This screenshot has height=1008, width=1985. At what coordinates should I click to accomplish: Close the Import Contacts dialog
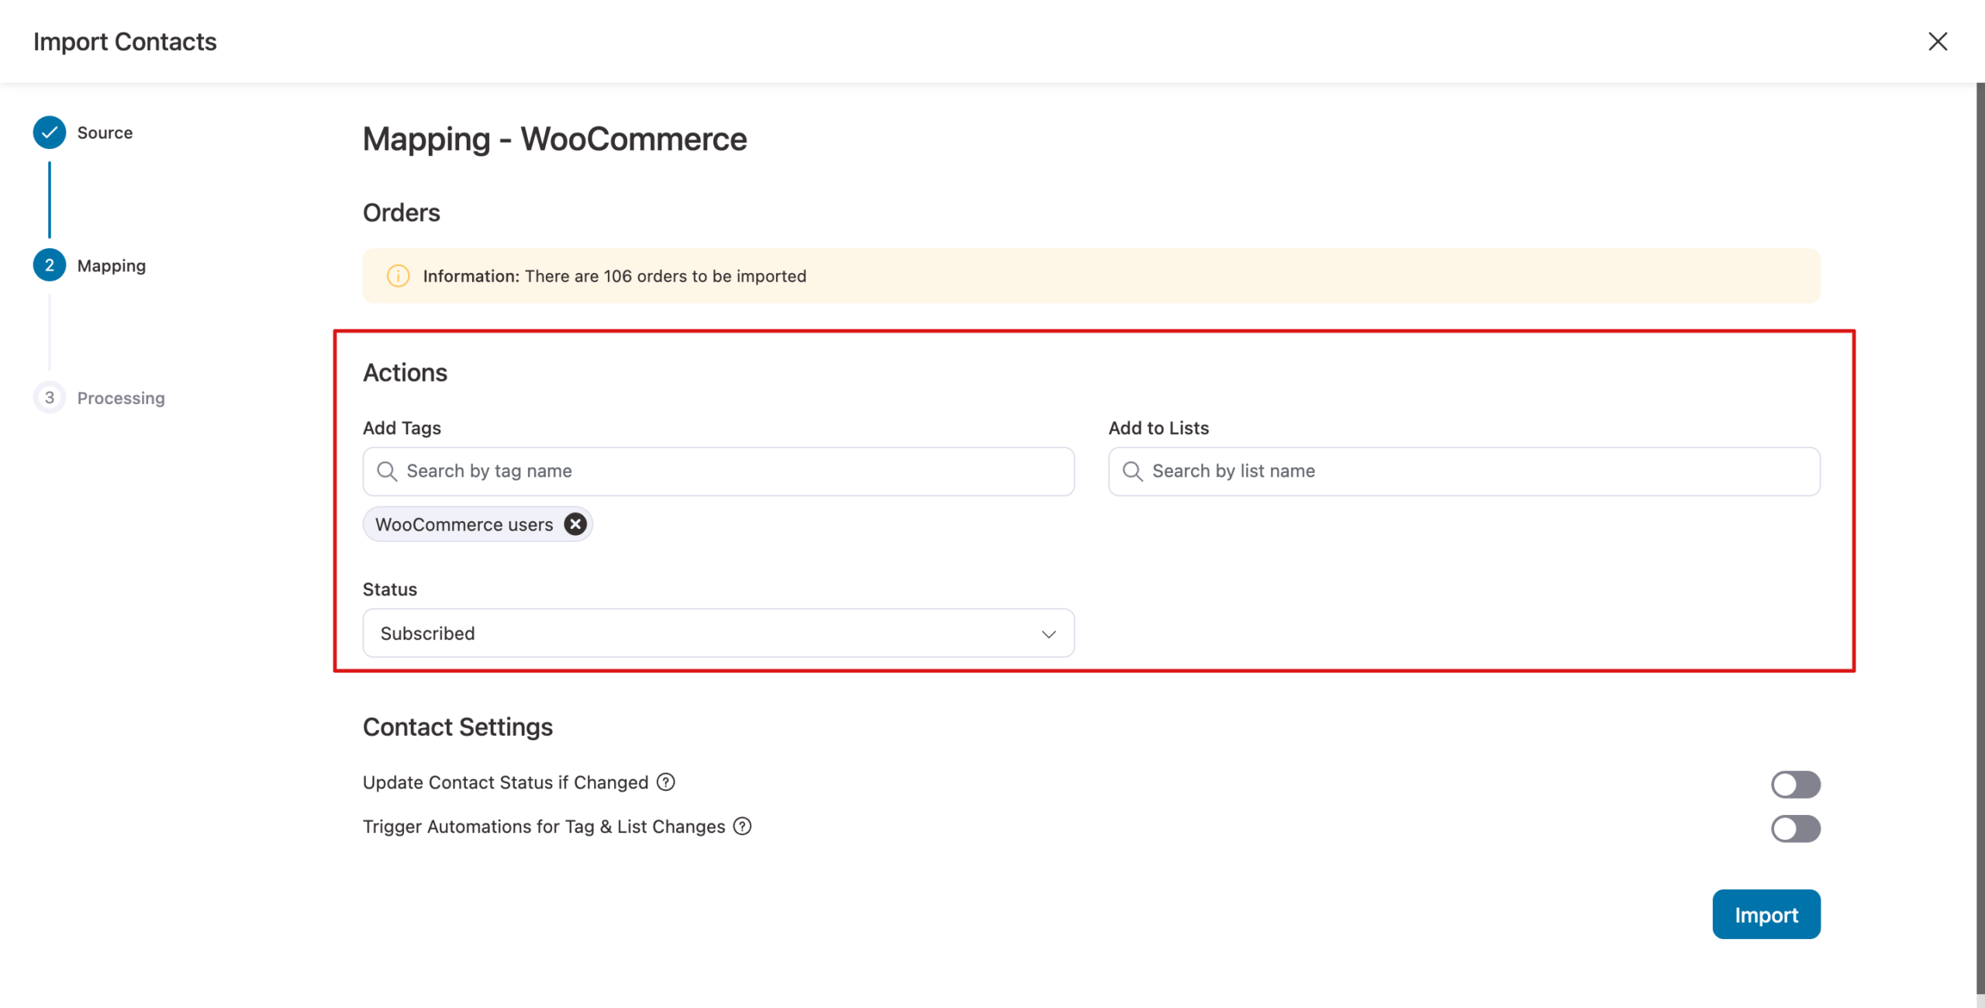[1938, 41]
